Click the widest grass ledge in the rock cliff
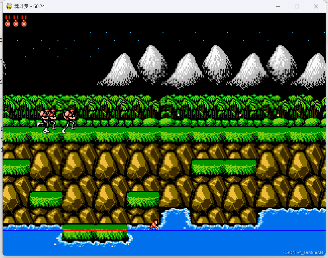 point(224,167)
